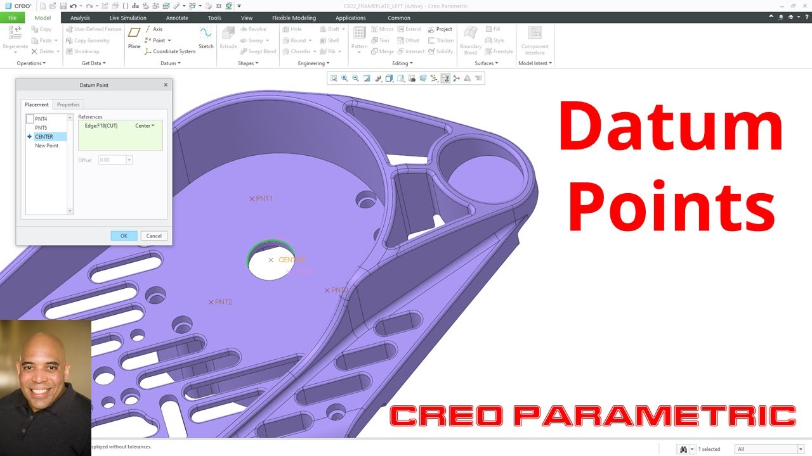Expand the Model Intent group menu

pos(535,63)
